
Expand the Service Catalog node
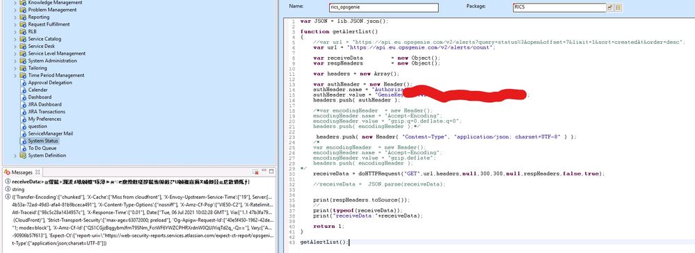(15, 39)
